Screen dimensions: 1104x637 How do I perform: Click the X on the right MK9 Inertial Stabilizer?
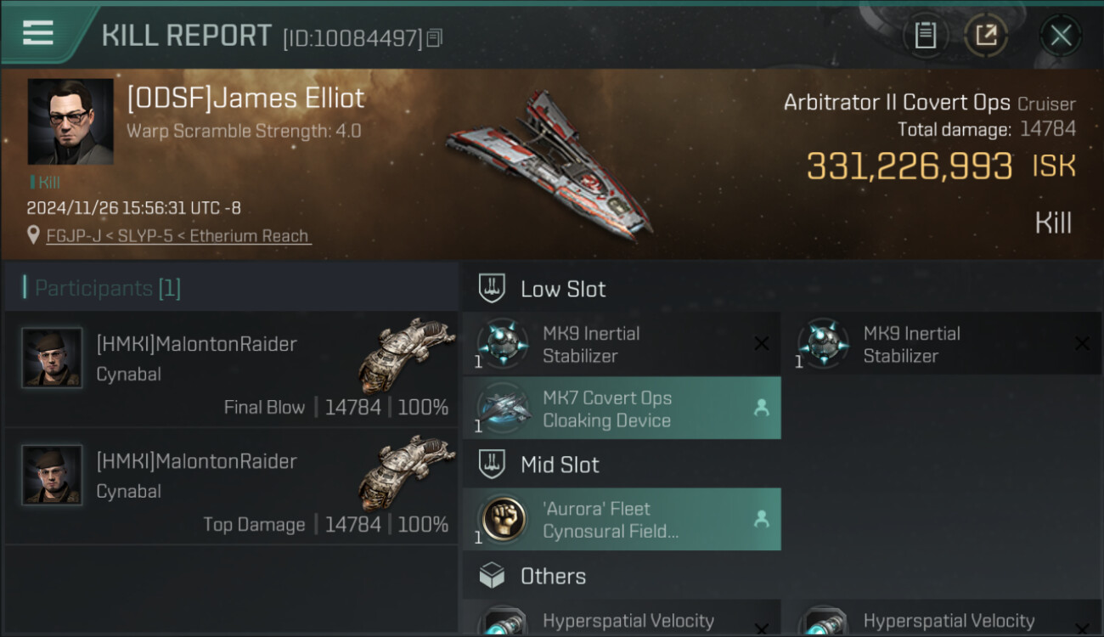coord(1081,344)
